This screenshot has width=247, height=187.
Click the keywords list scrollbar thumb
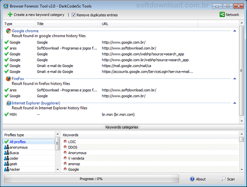241,139
